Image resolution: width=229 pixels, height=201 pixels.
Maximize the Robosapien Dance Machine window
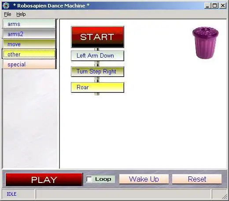coord(215,6)
